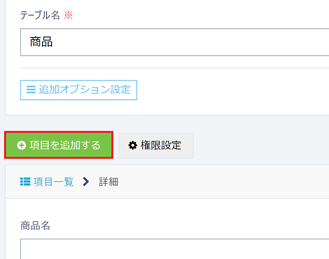Click the red ※ required mark
The height and width of the screenshot is (259, 329).
(x=68, y=15)
